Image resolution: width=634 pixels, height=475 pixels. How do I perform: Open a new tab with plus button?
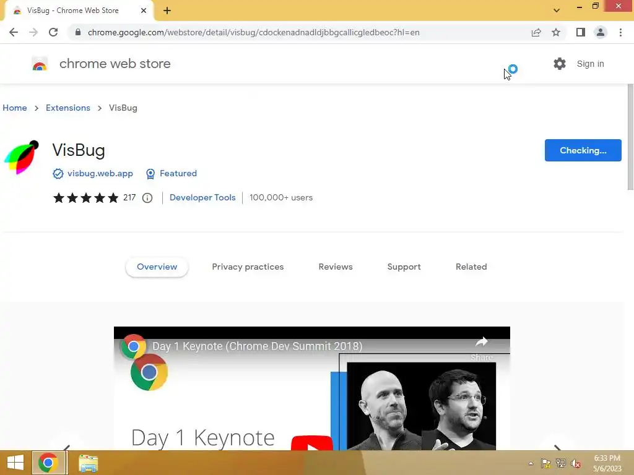pyautogui.click(x=167, y=11)
